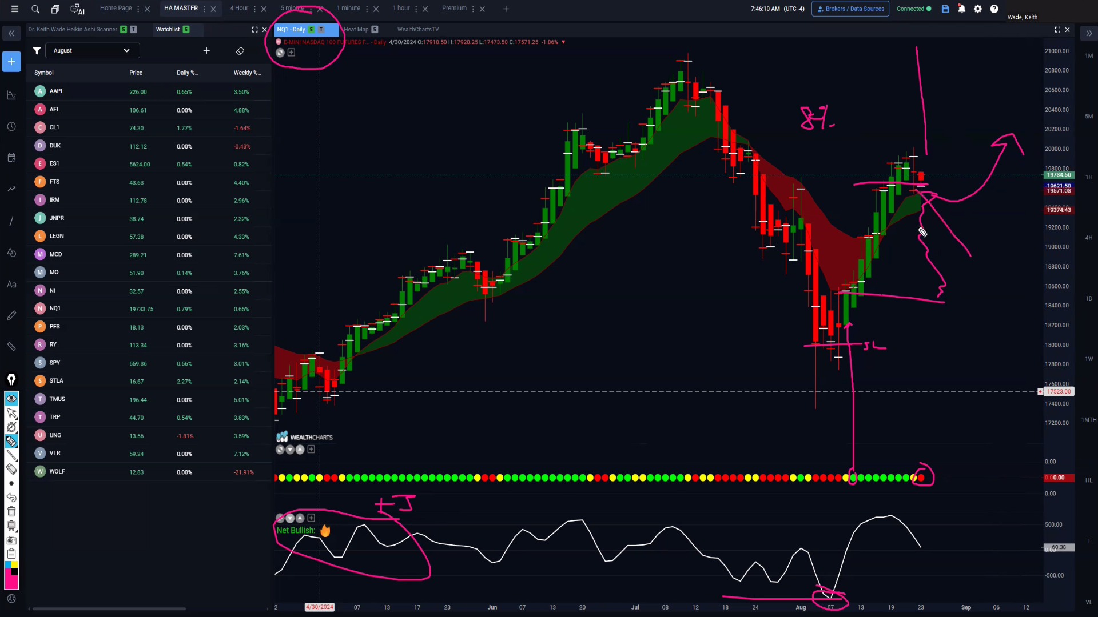Open options menu for Premium tab
The image size is (1098, 617).
click(x=473, y=9)
